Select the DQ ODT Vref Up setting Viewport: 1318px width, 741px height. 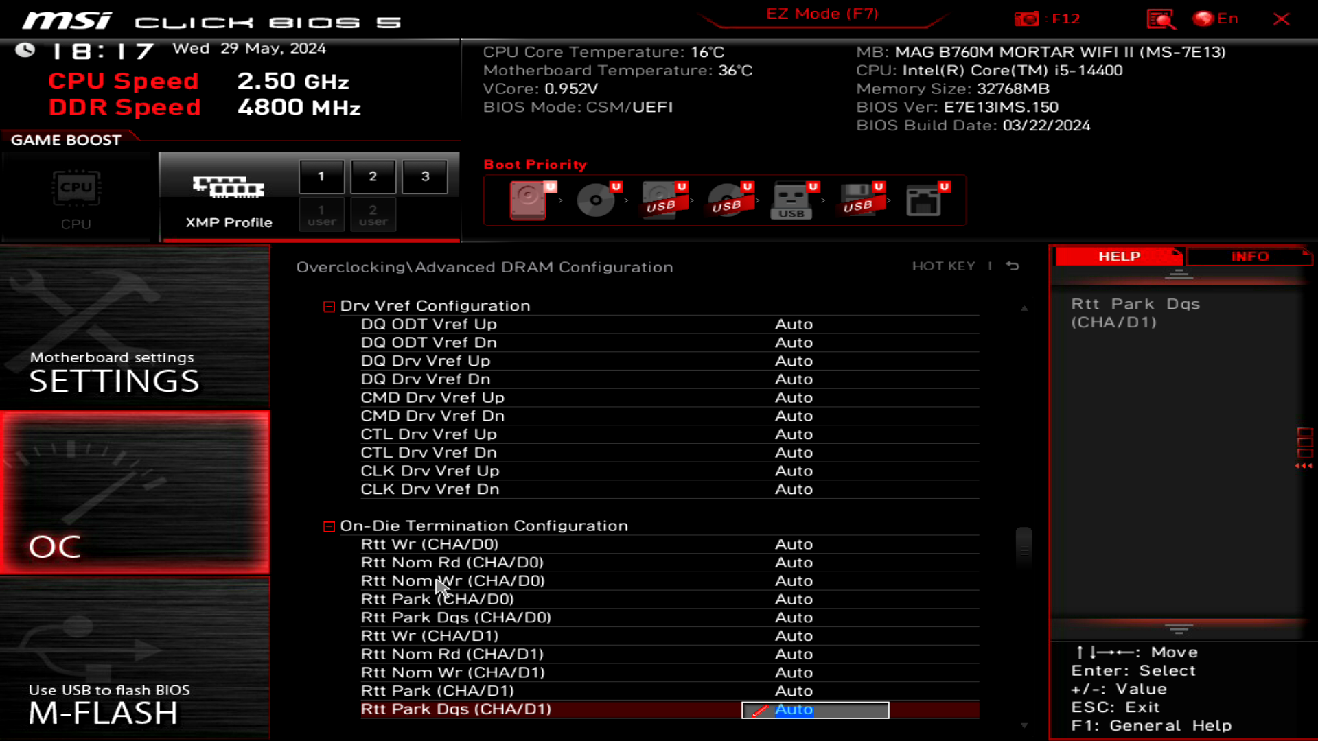click(x=428, y=325)
